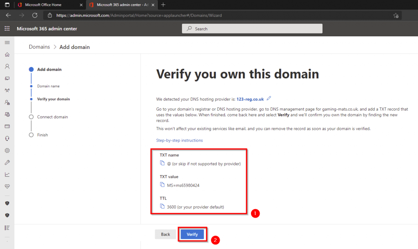Viewport: 418px width, 249px height.
Task: Open Reports chart sidebar icon
Action: pos(7,175)
